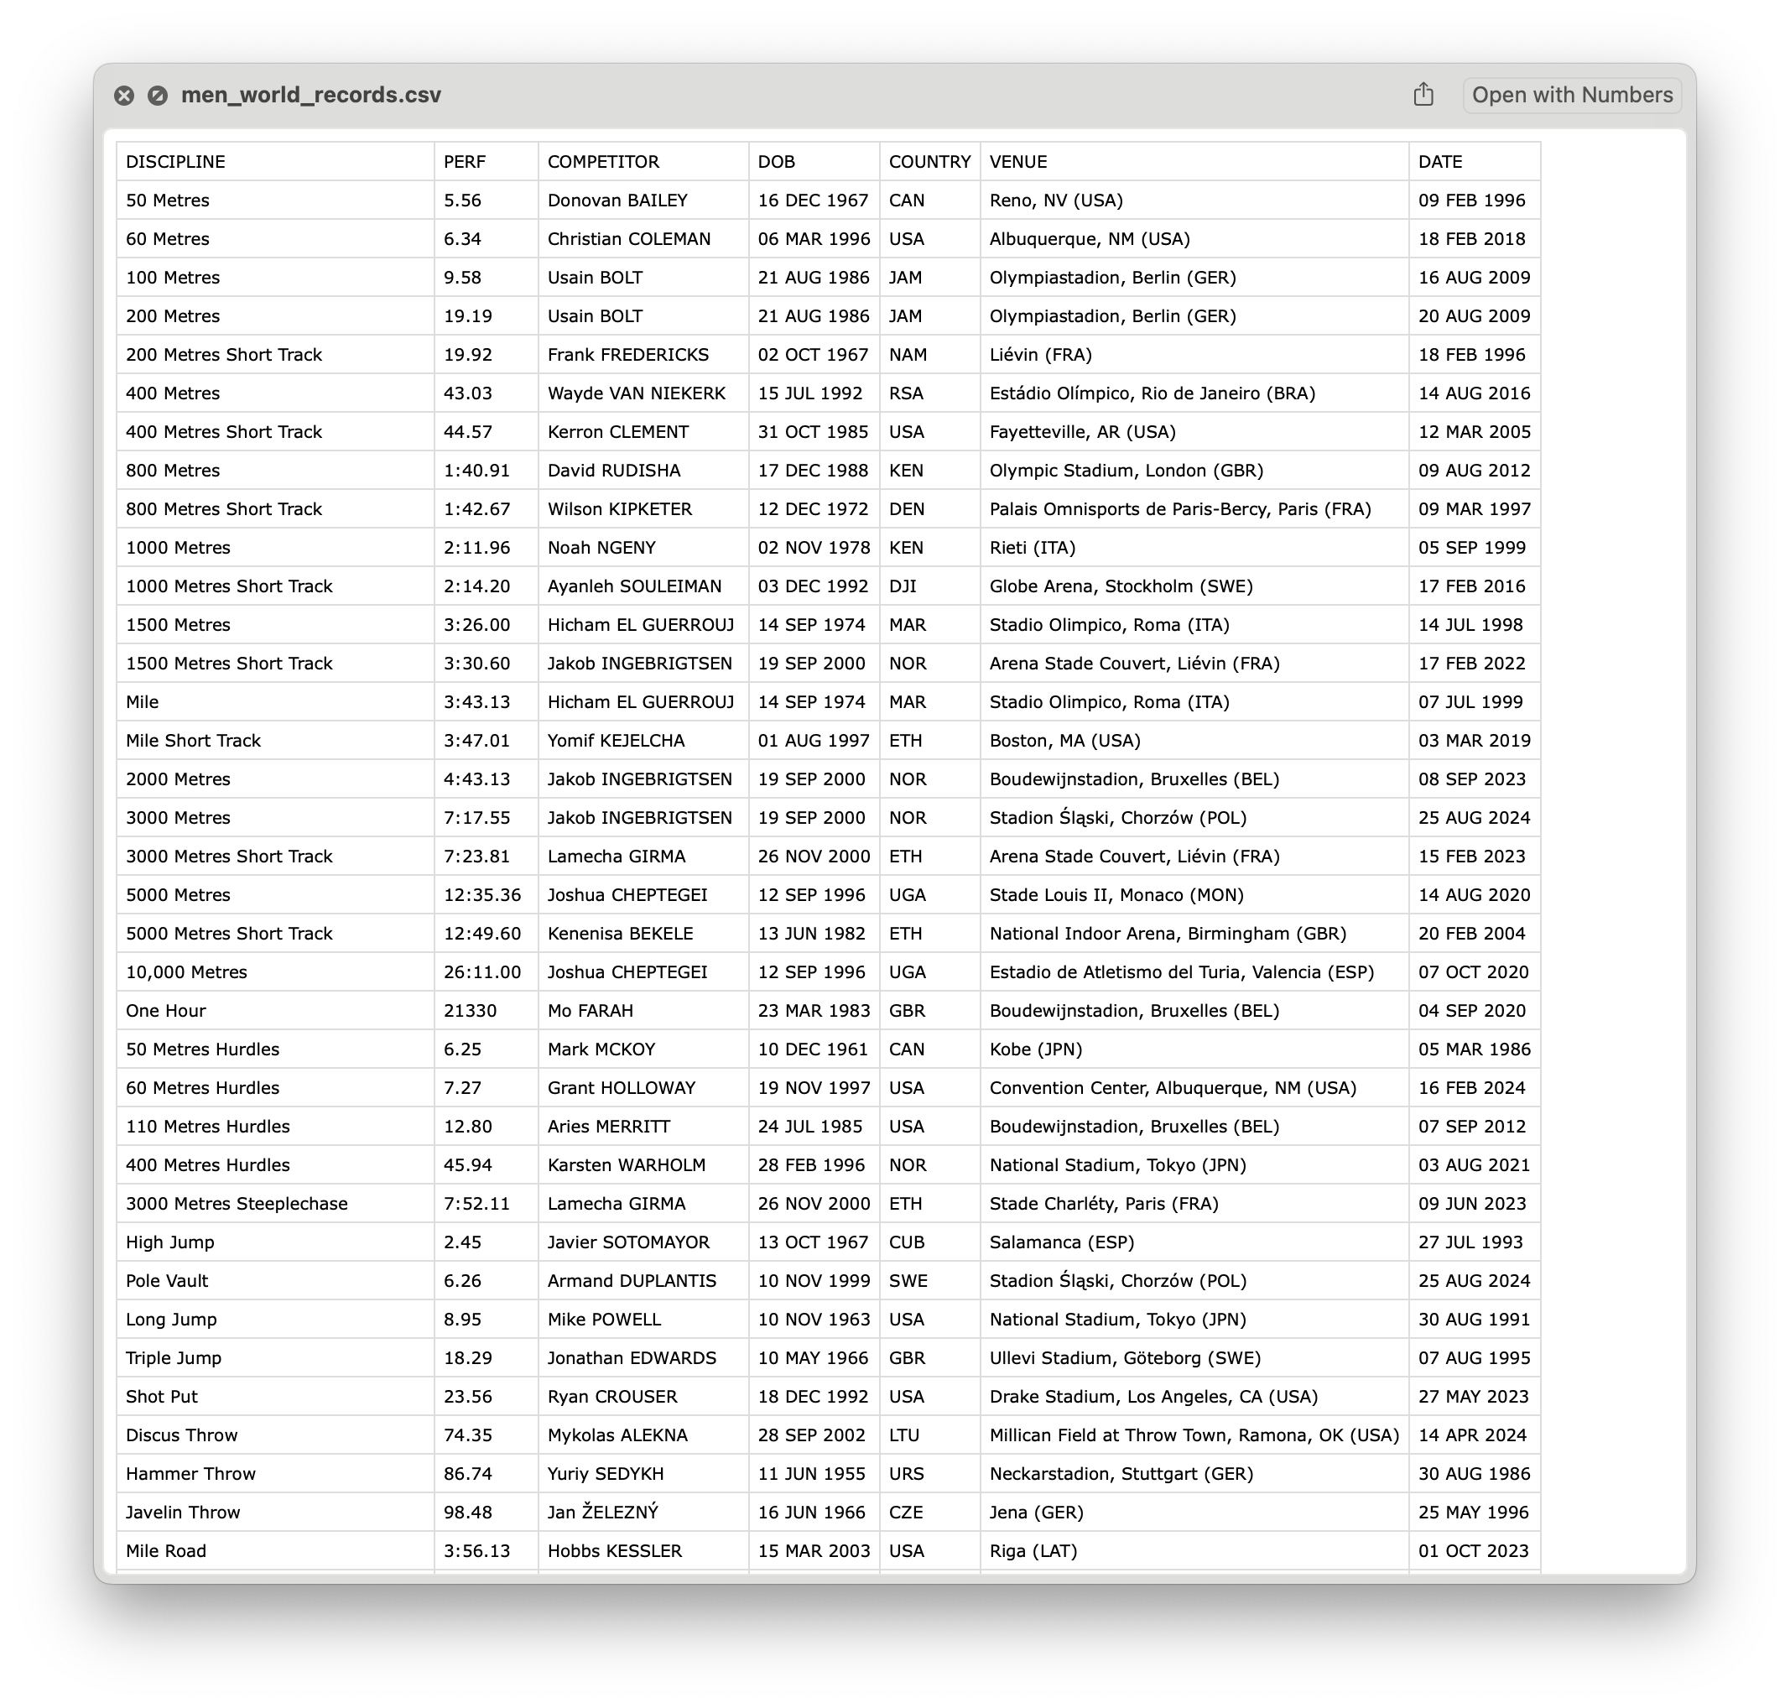Click the Marathon-distance 10,000 Metres cell
This screenshot has width=1790, height=1708.
click(274, 972)
